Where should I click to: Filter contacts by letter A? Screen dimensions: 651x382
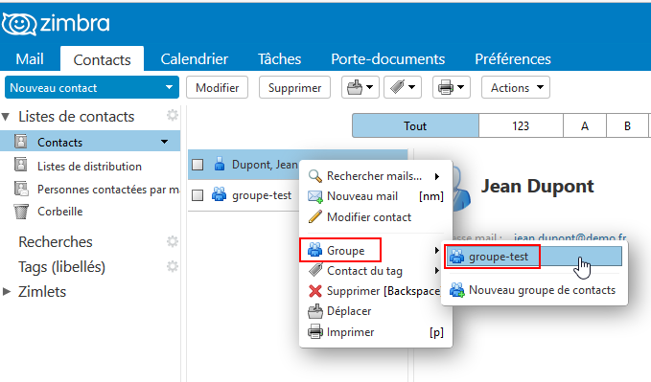[x=585, y=125]
